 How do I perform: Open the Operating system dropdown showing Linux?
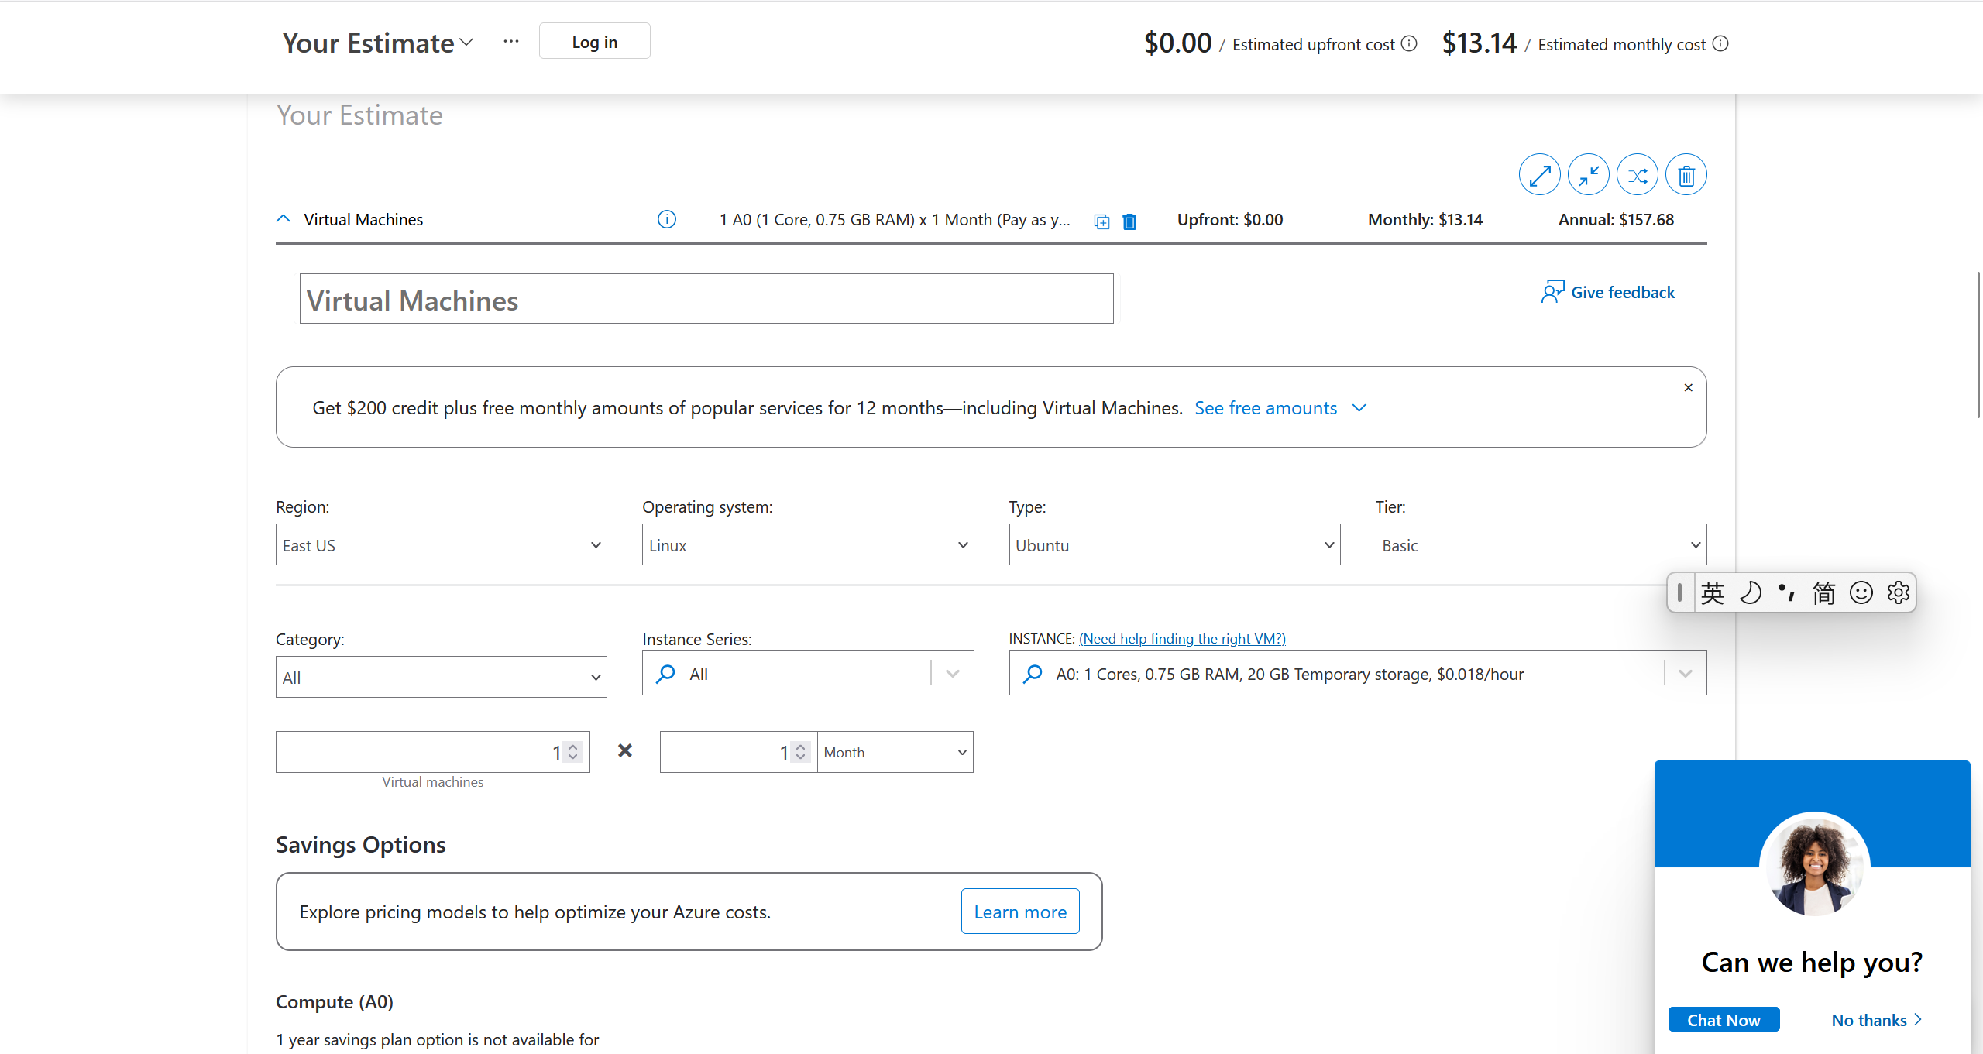pos(807,544)
